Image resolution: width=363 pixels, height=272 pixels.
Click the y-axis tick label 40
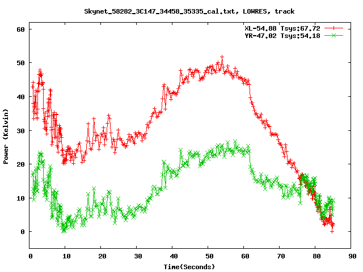20,97
